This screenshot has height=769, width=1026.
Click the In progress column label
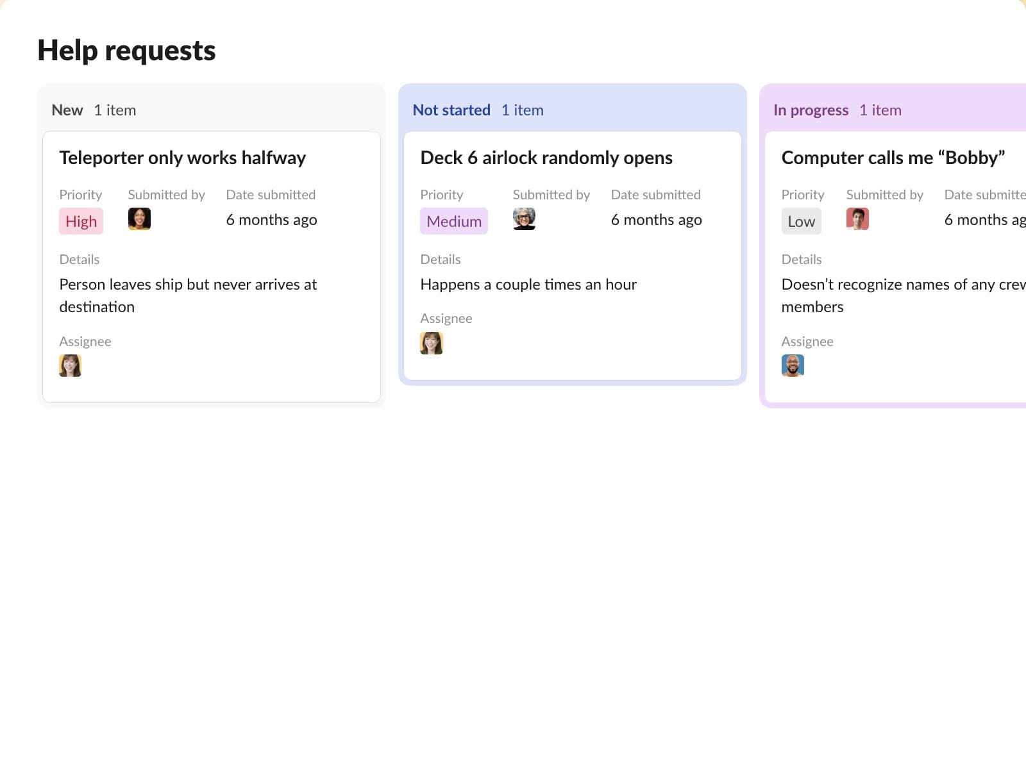(811, 110)
